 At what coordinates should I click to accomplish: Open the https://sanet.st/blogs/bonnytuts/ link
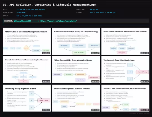tap(58, 21)
